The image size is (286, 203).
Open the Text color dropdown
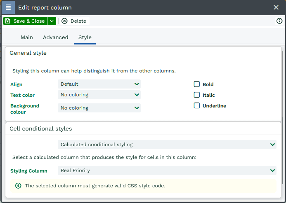pyautogui.click(x=99, y=95)
